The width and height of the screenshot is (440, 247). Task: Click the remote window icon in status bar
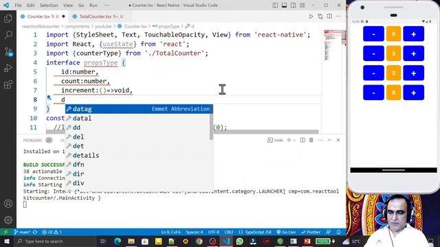coord(5,232)
